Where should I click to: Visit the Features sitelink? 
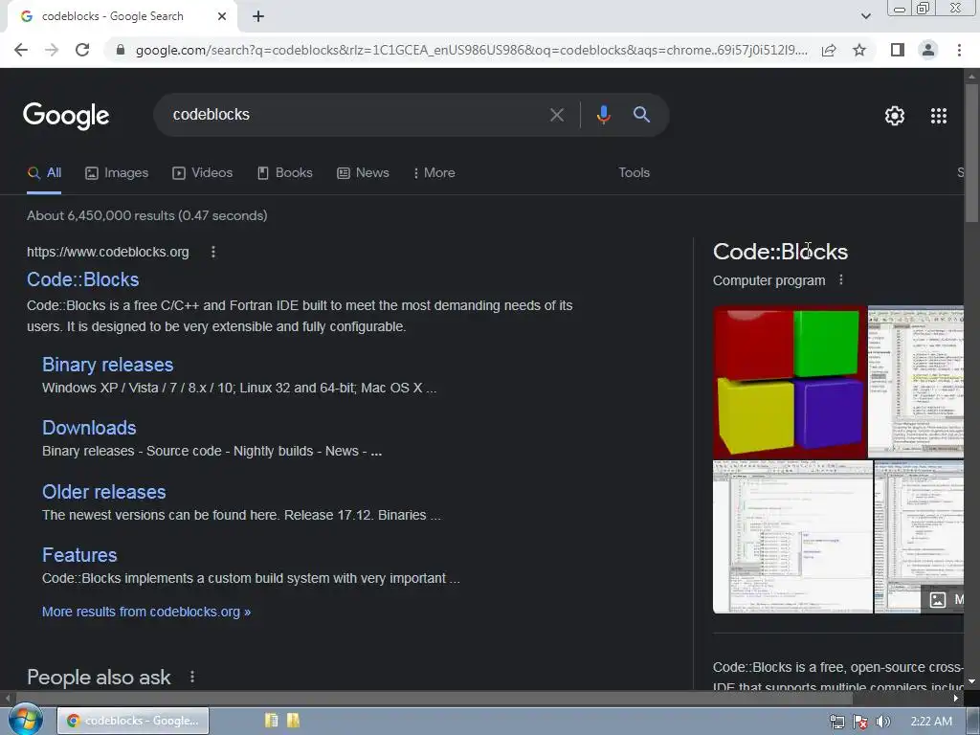pyautogui.click(x=79, y=555)
